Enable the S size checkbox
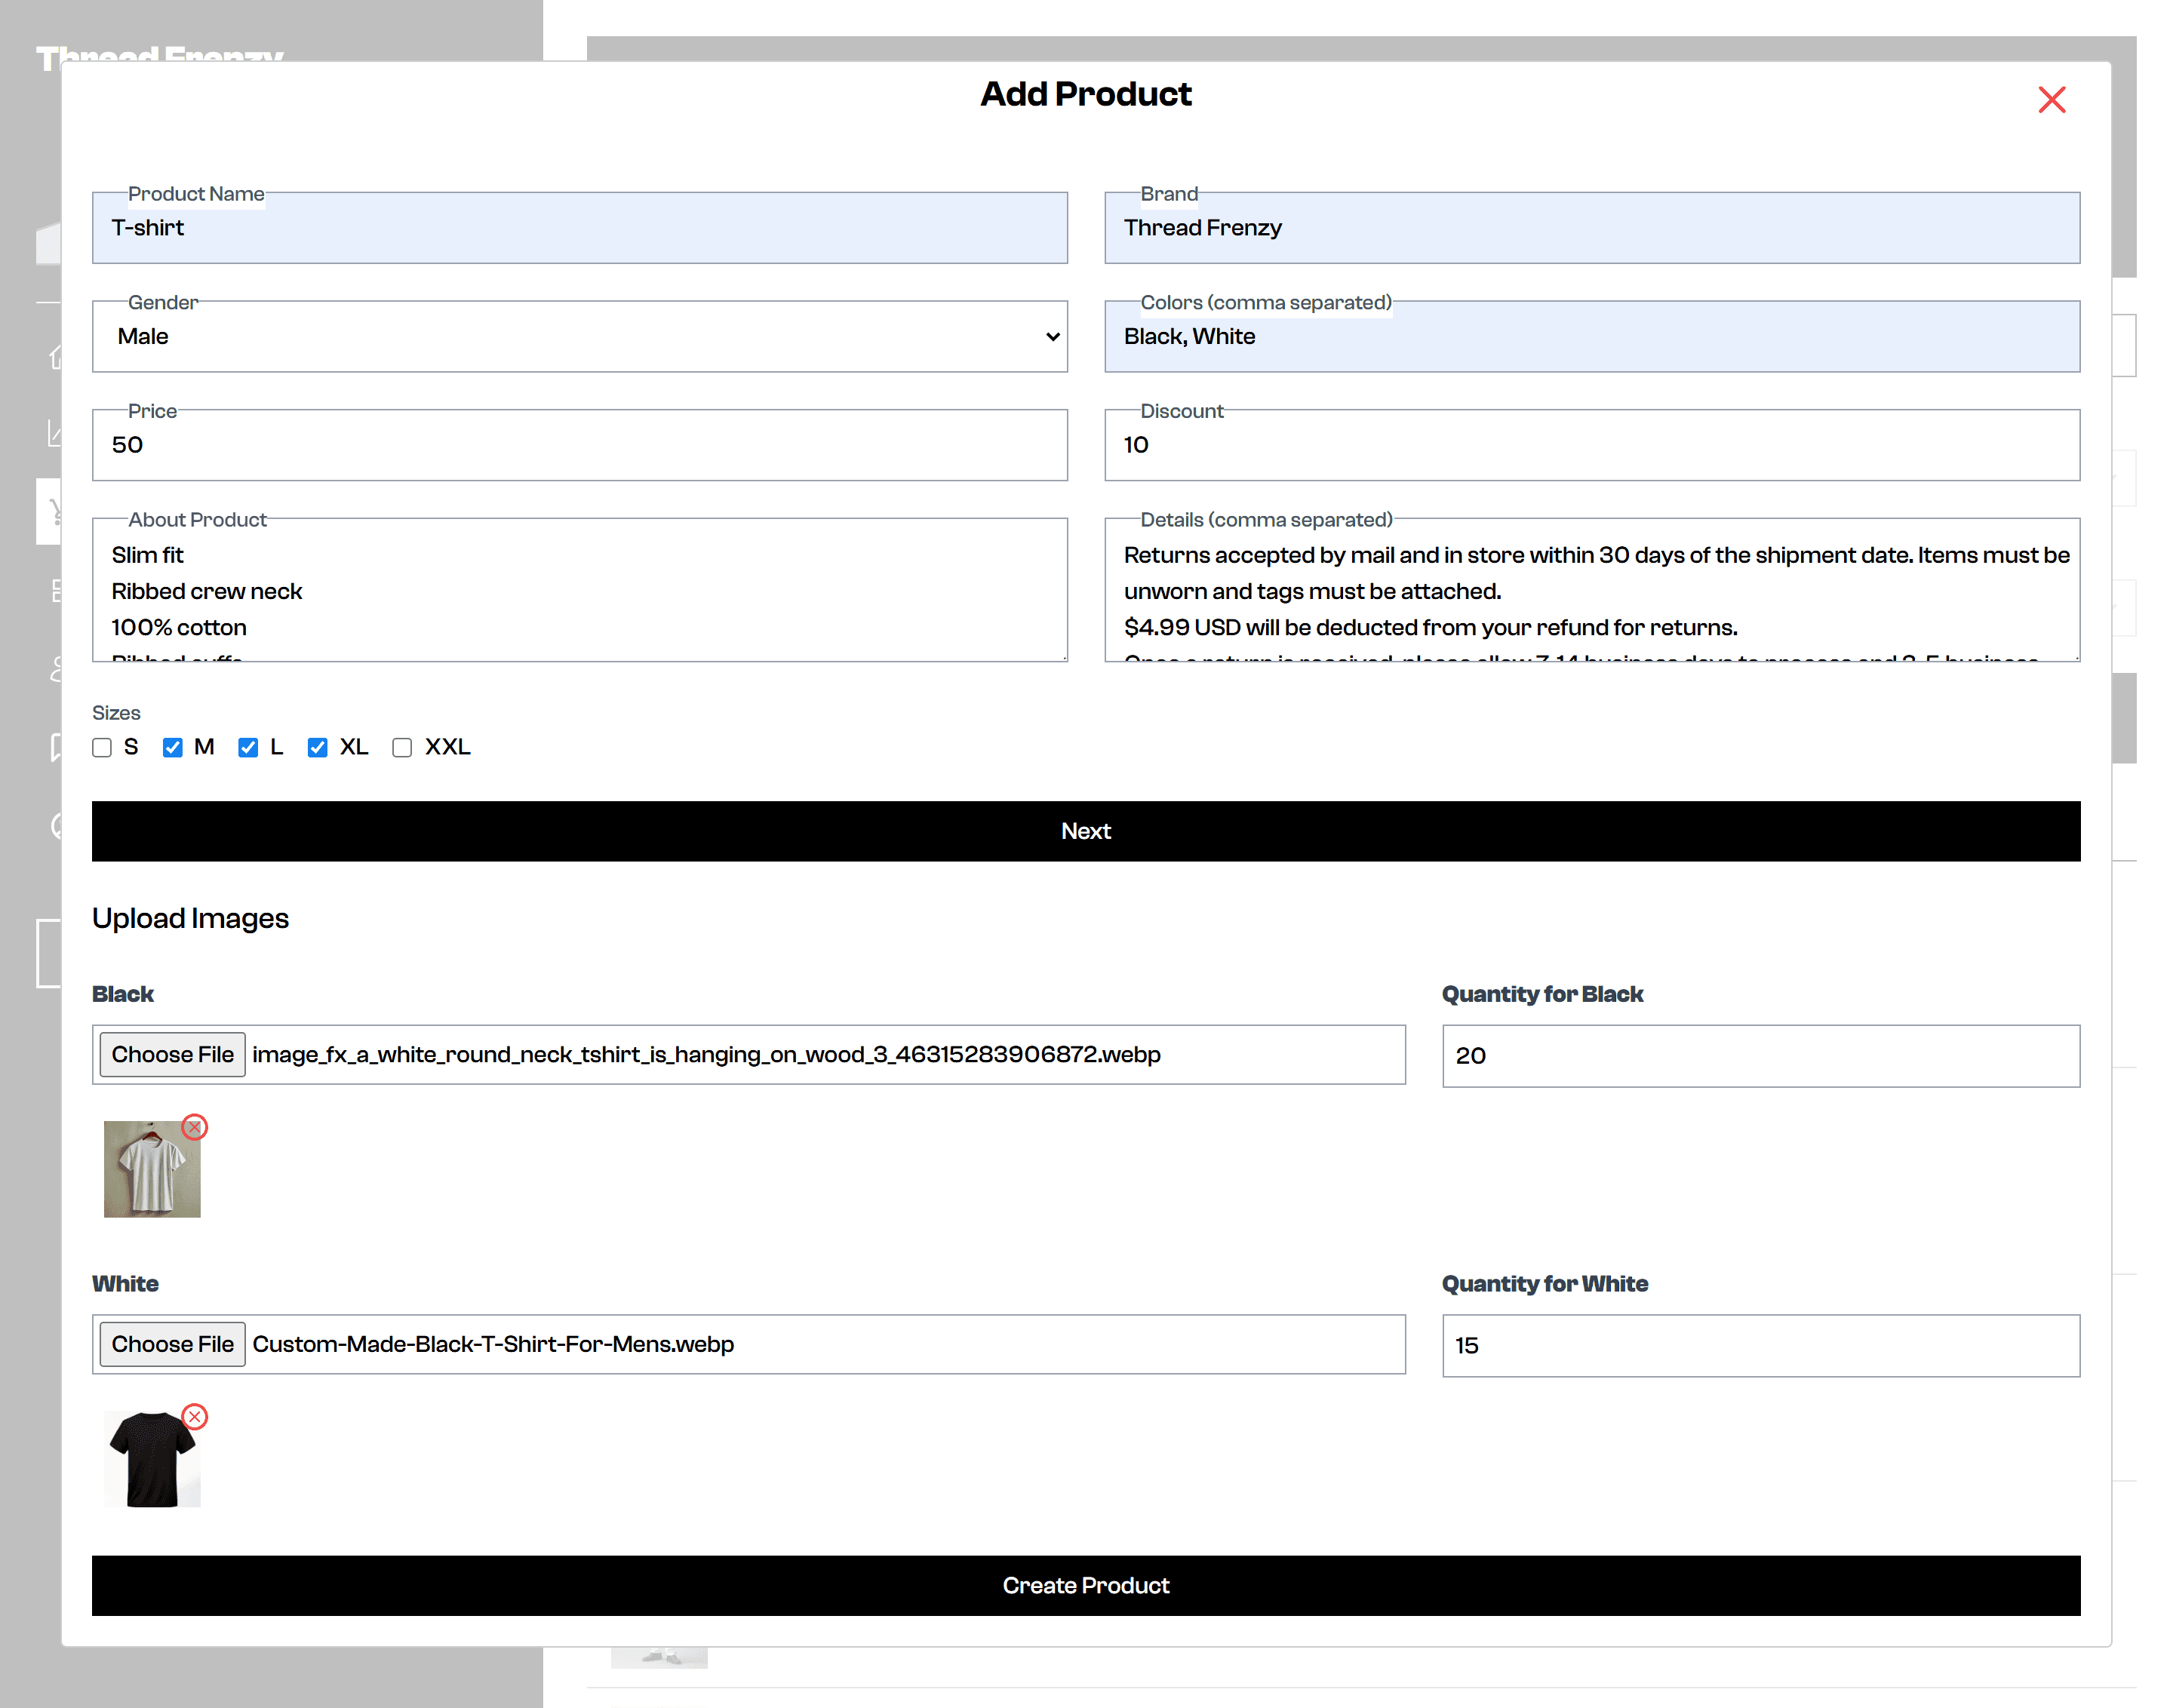 point(102,748)
